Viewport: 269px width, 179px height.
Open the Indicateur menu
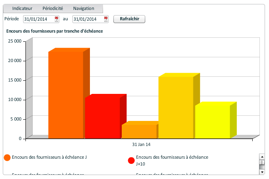pos(22,8)
